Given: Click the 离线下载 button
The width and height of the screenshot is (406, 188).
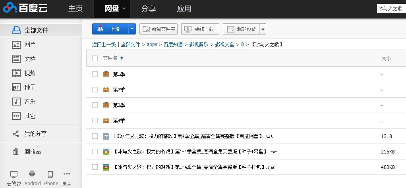Looking at the screenshot, I should (200, 29).
